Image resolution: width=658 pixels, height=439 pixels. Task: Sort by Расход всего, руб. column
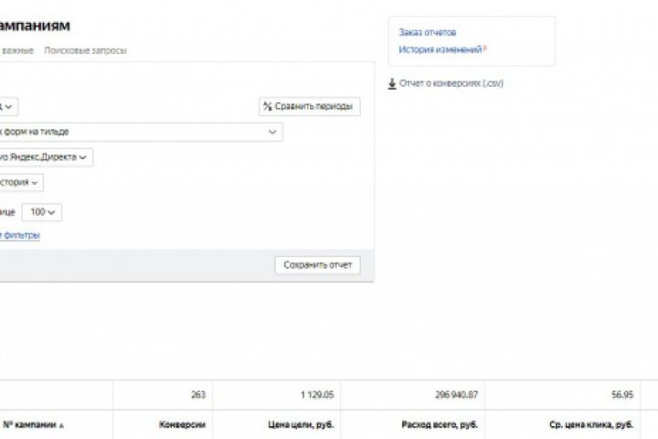pyautogui.click(x=440, y=424)
